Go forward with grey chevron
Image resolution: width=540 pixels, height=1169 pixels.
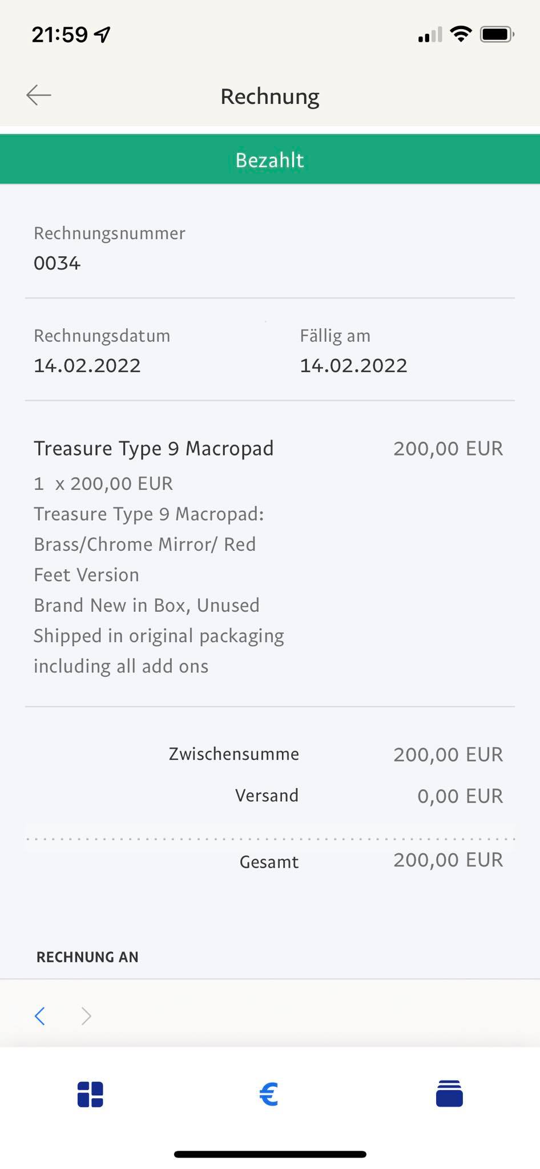click(86, 1016)
